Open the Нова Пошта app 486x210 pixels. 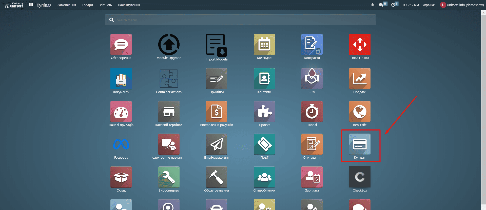360,45
